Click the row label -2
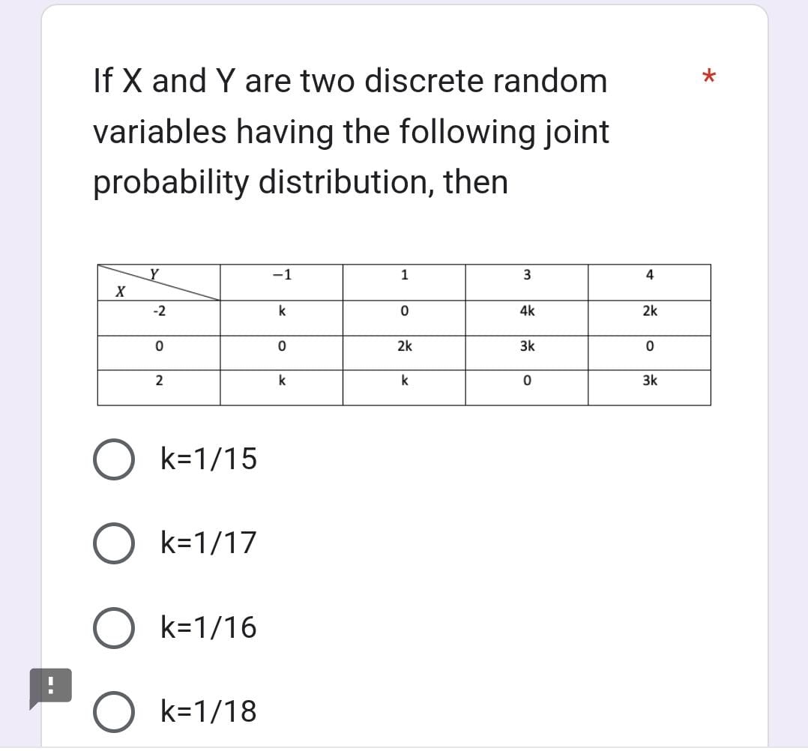Image resolution: width=808 pixels, height=751 pixels. (x=158, y=311)
